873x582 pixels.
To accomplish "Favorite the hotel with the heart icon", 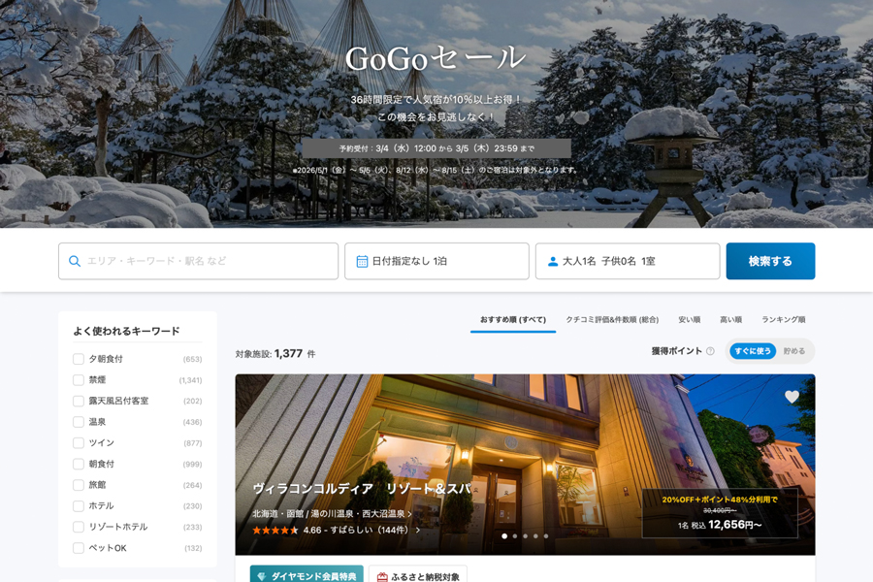I will pos(792,397).
